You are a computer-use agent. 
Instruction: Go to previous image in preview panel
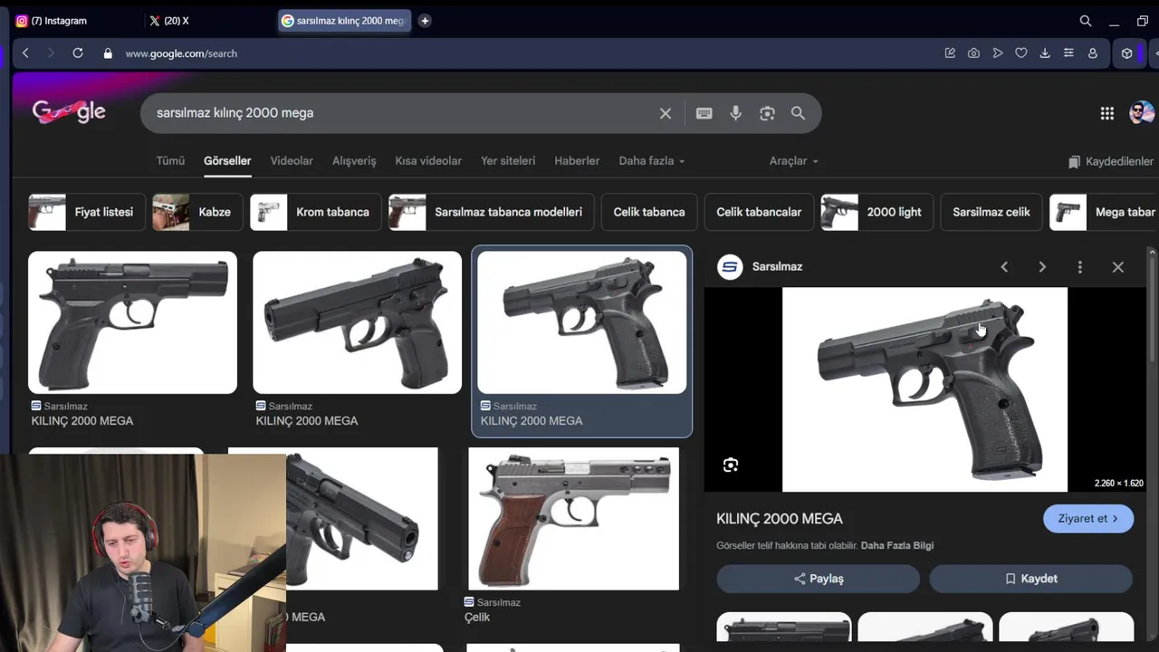1004,267
